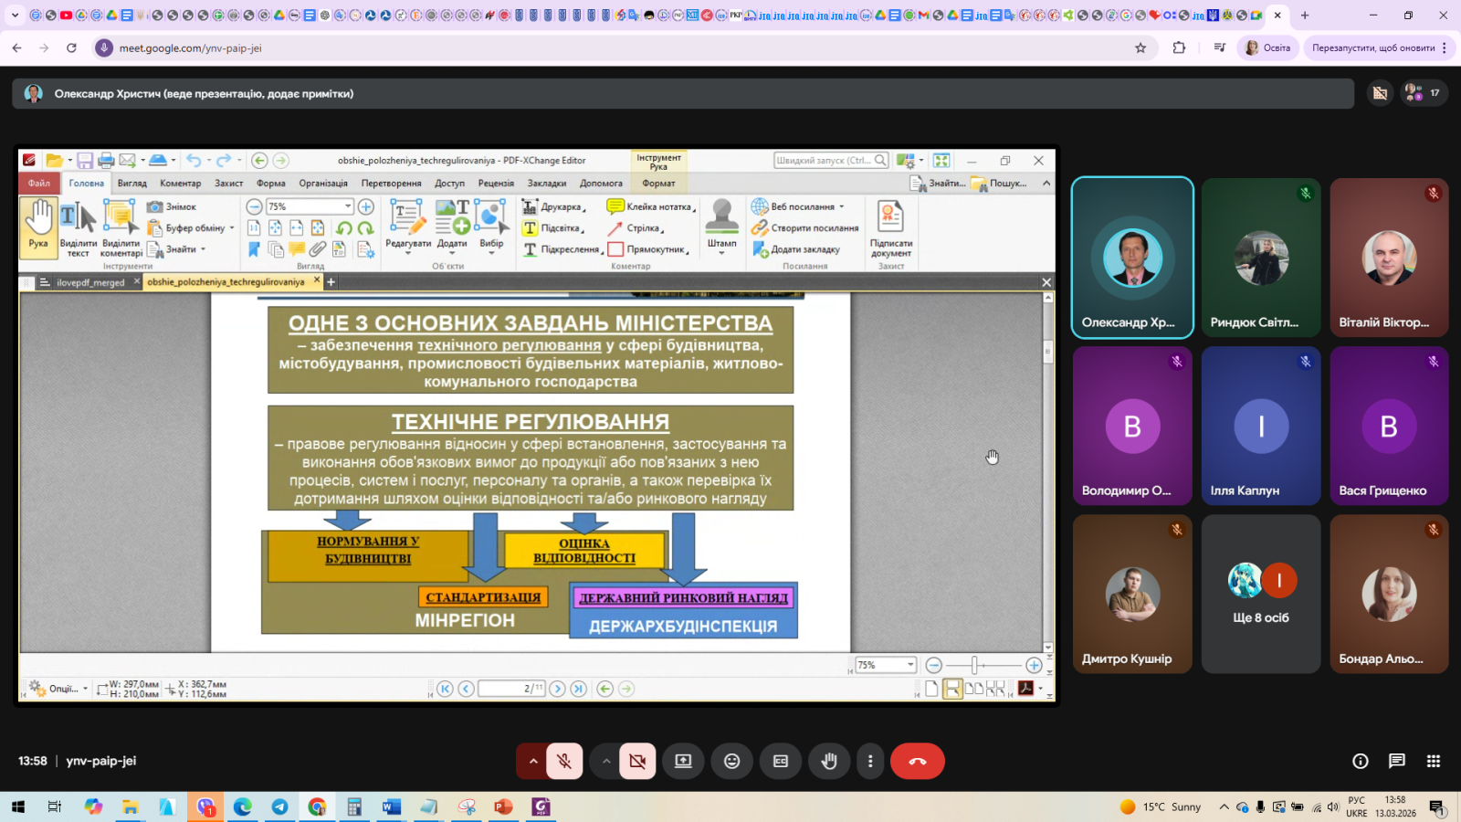
Task: Toggle raise hand
Action: [829, 761]
